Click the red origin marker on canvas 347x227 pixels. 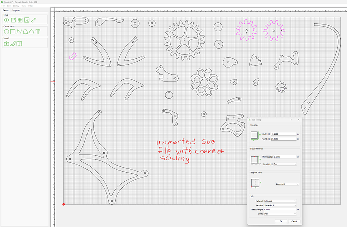click(x=63, y=204)
